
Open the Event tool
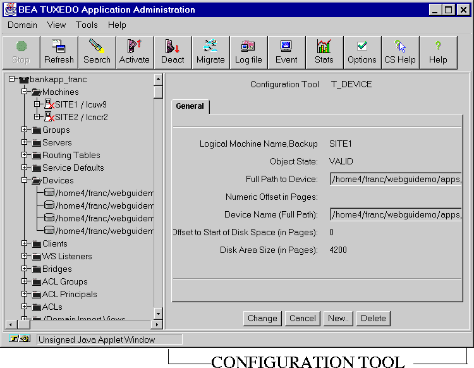point(286,52)
